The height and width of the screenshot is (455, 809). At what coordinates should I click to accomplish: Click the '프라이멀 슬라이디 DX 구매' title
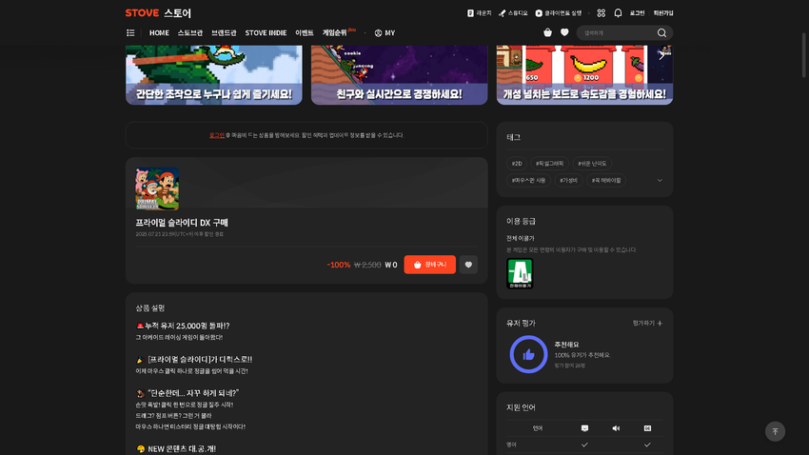click(x=182, y=223)
